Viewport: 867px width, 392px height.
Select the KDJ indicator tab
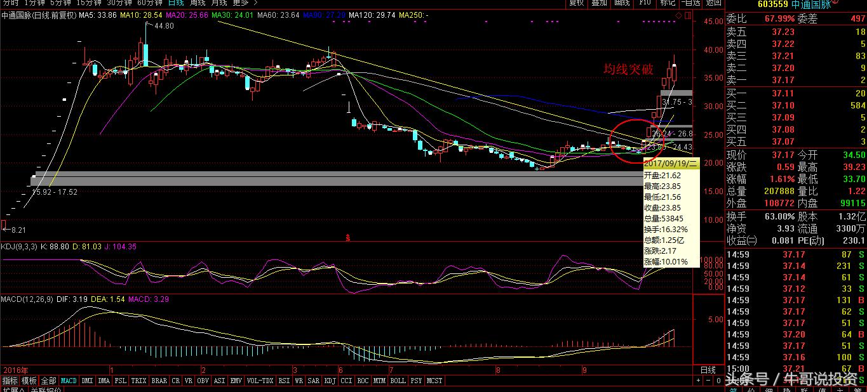pos(330,381)
